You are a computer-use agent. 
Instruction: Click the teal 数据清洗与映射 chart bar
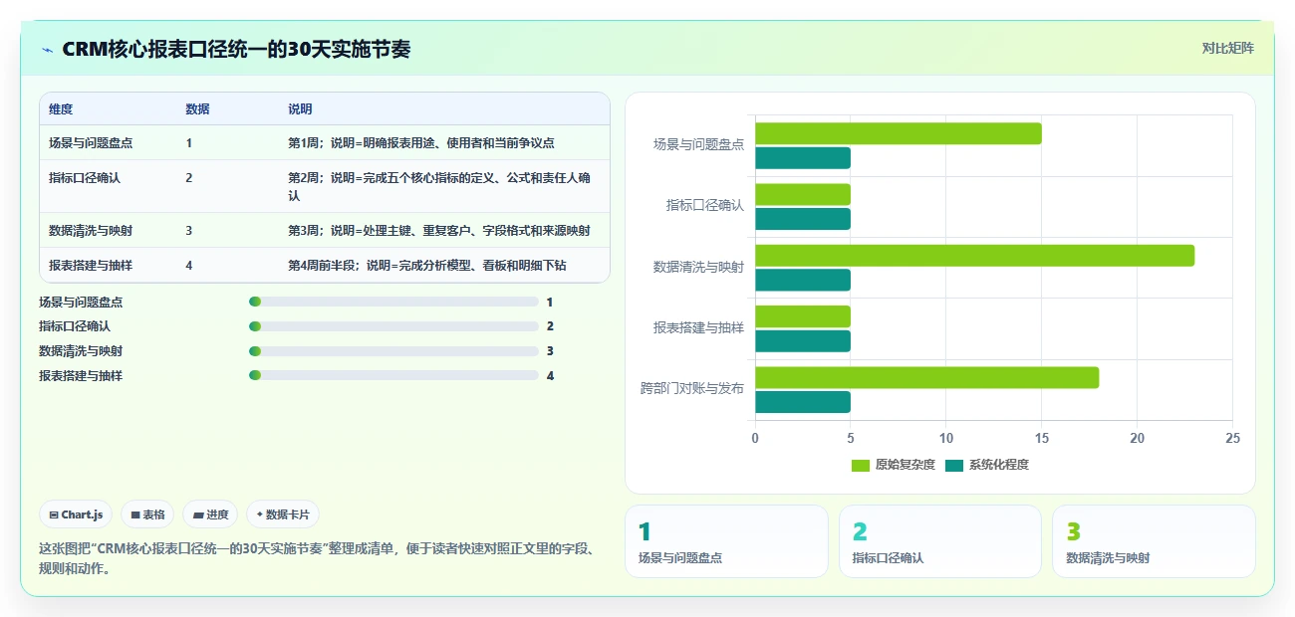pyautogui.click(x=803, y=280)
